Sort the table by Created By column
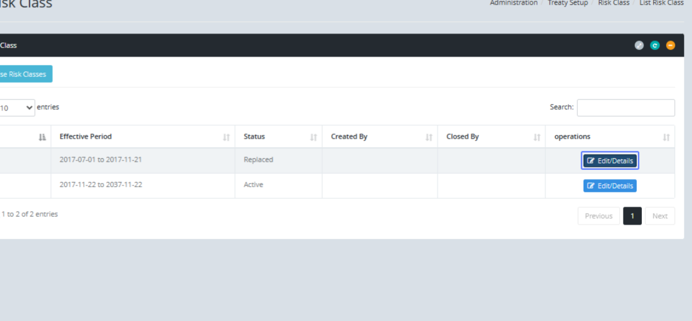This screenshot has height=321, width=692. coord(428,137)
